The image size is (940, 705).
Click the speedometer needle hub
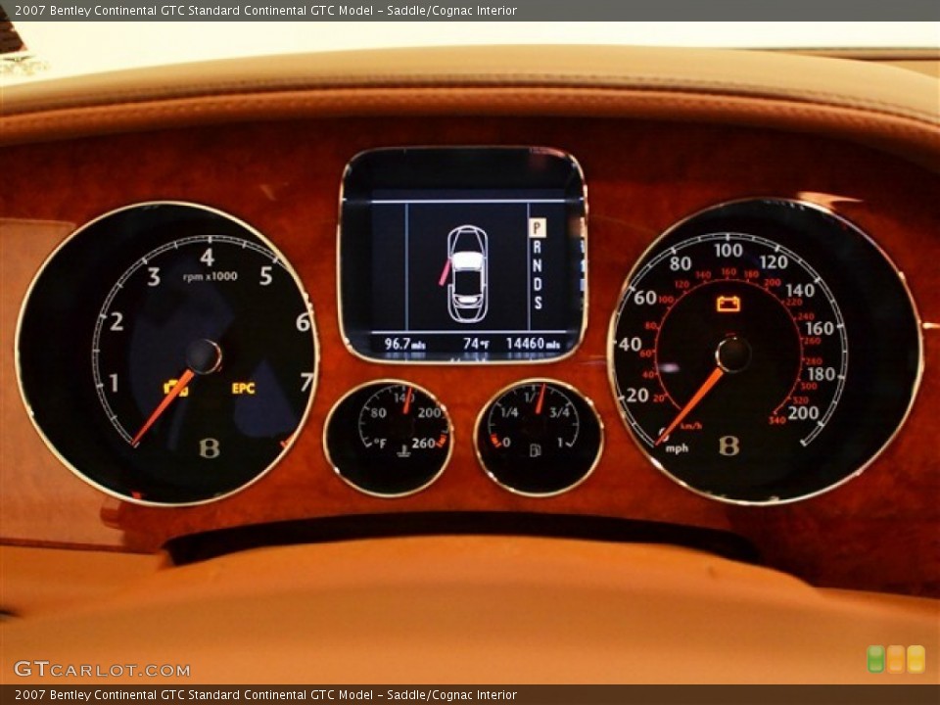point(732,353)
